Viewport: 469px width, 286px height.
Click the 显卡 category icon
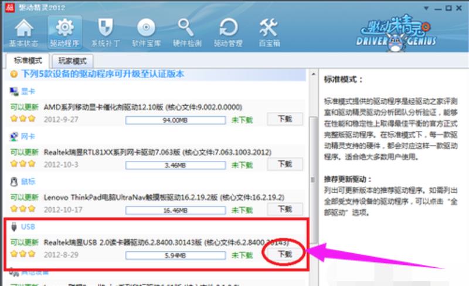[x=13, y=92]
